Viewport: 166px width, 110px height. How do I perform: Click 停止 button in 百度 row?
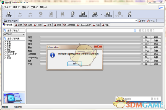pyautogui.click(x=147, y=37)
